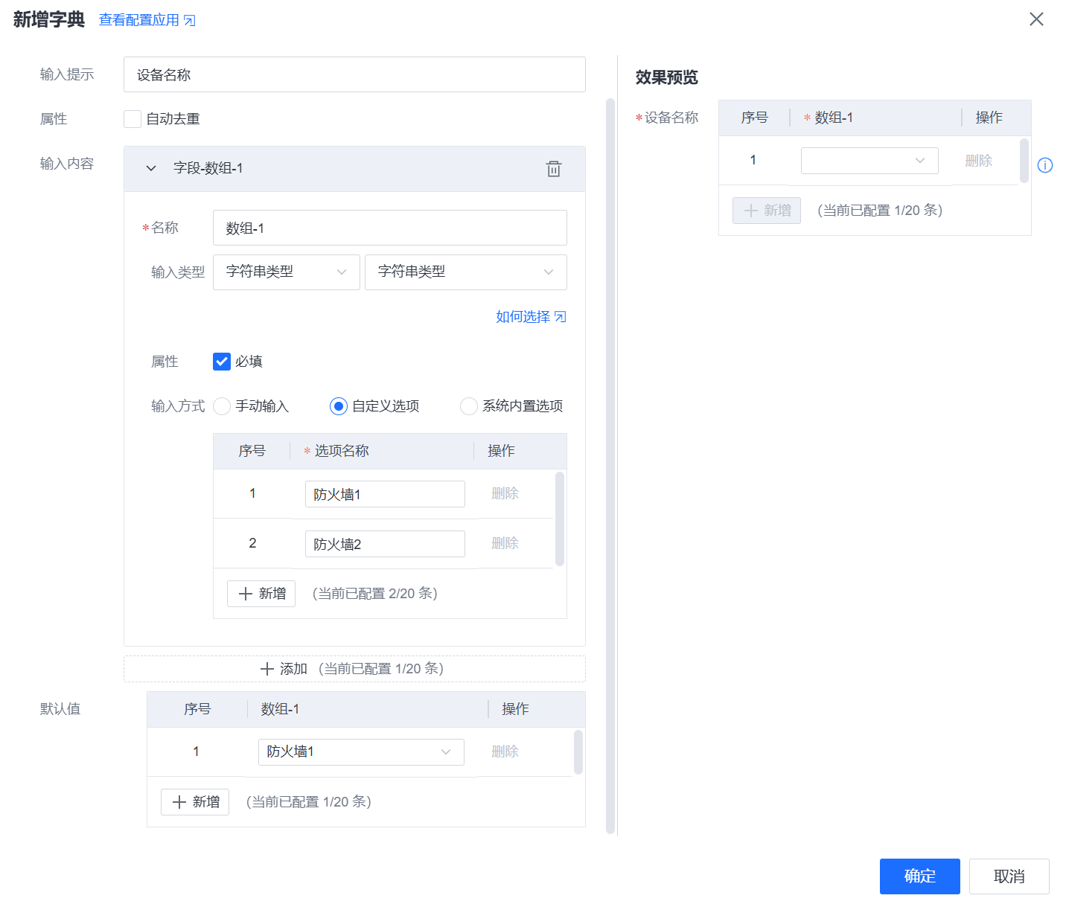Viewport: 1066px width, 904px height.
Task: Close the 新增字典 dialog with X
Action: (x=1036, y=19)
